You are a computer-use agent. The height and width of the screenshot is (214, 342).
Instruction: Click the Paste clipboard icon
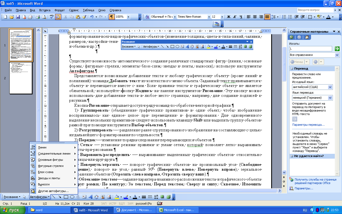click(x=78, y=17)
